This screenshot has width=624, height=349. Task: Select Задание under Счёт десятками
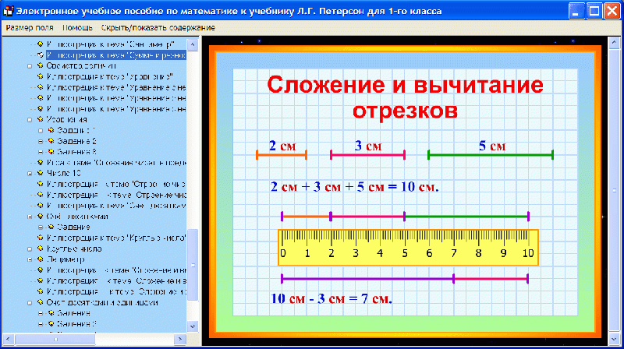(73, 227)
